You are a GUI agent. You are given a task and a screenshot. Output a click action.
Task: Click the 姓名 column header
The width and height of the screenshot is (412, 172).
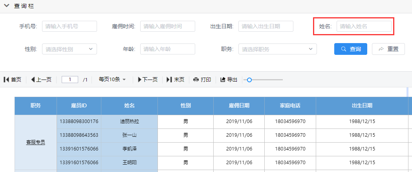(x=129, y=106)
